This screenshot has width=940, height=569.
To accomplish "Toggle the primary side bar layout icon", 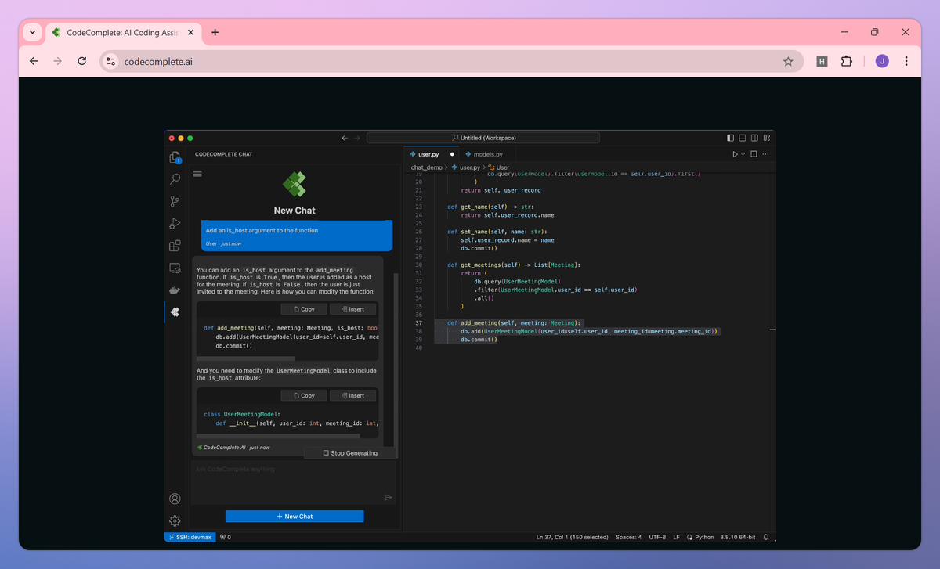I will pos(731,138).
